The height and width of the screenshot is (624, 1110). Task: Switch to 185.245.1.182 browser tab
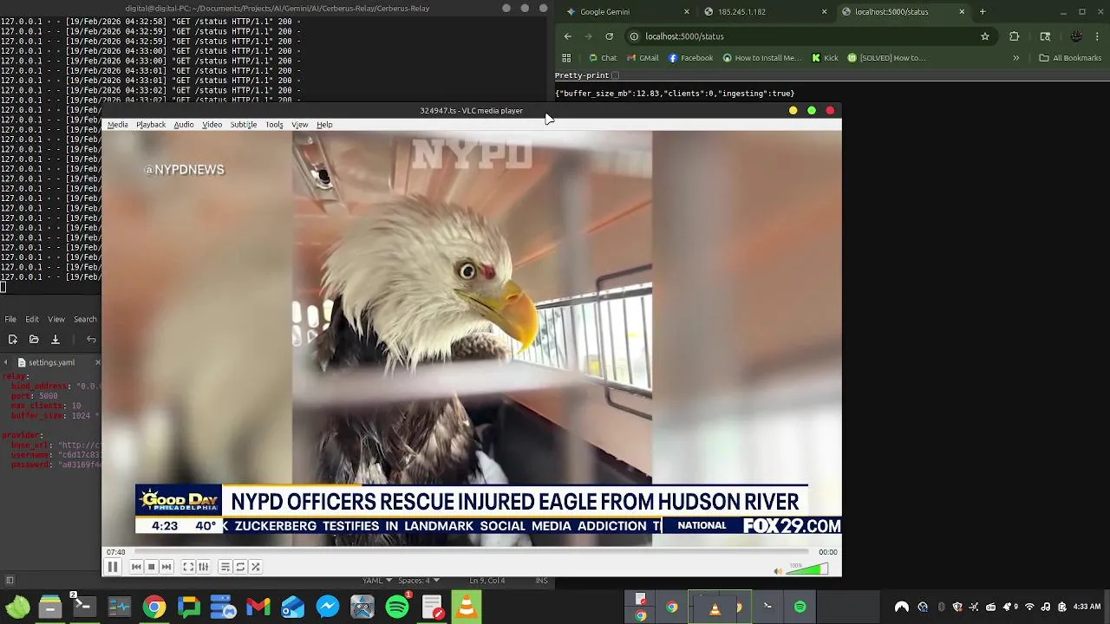click(761, 12)
